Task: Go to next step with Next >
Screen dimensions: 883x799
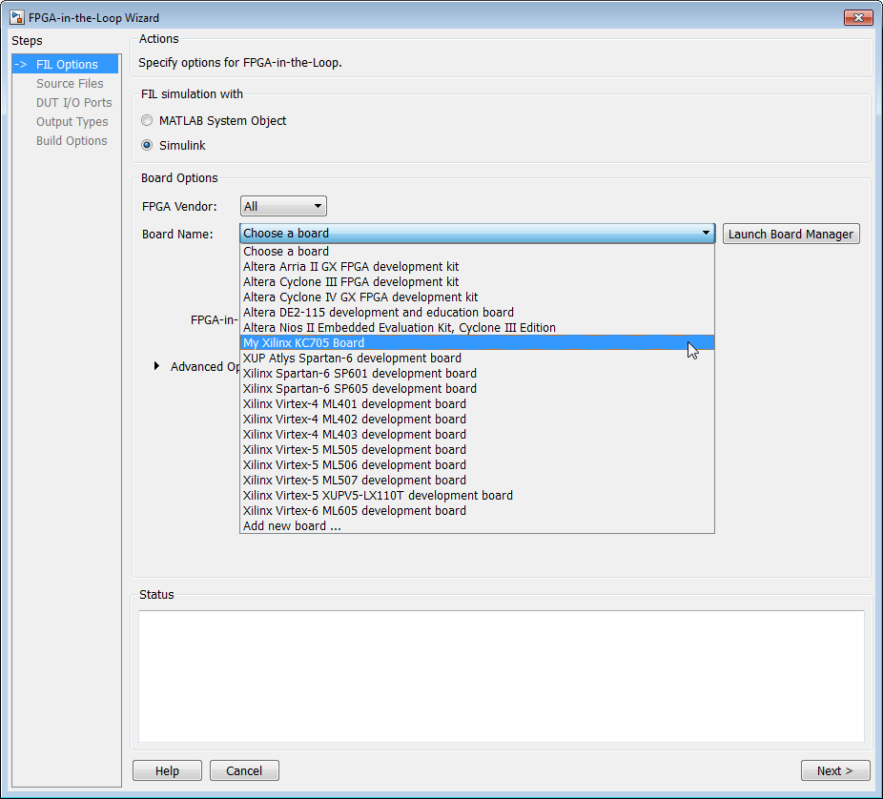Action: tap(835, 770)
